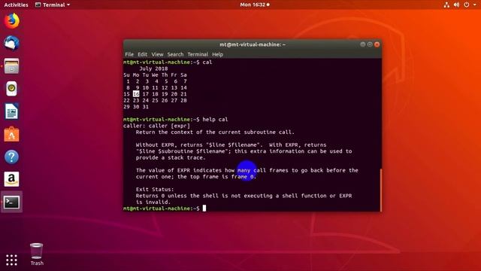Open Firefox from the dock
The image size is (481, 271).
[x=12, y=21]
